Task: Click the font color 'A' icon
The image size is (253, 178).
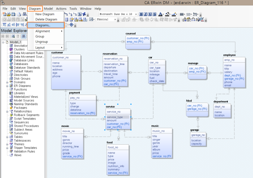Action: [x=160, y=14]
